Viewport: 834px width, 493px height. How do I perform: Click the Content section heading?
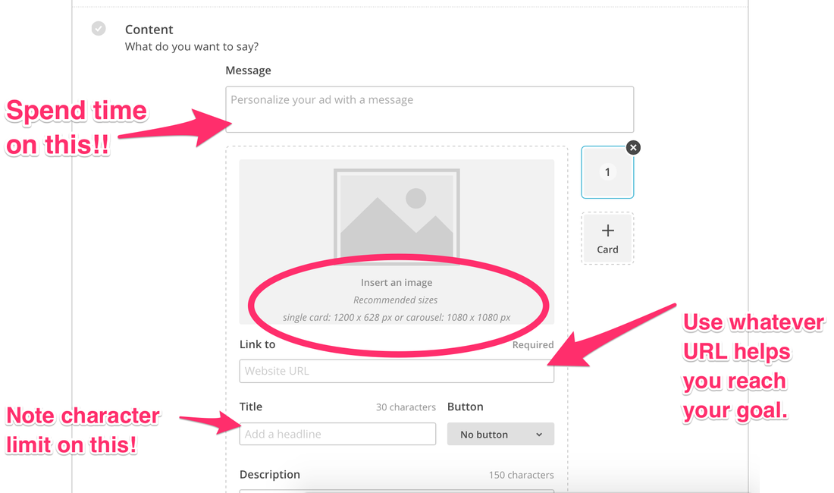pyautogui.click(x=149, y=30)
